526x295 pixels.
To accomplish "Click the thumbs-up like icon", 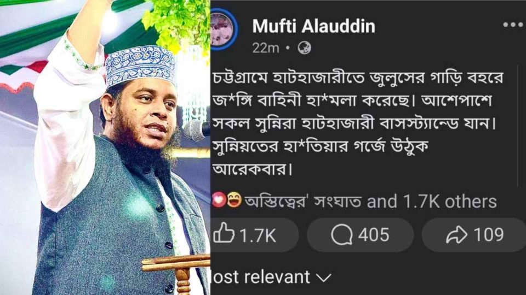I will pos(224,233).
